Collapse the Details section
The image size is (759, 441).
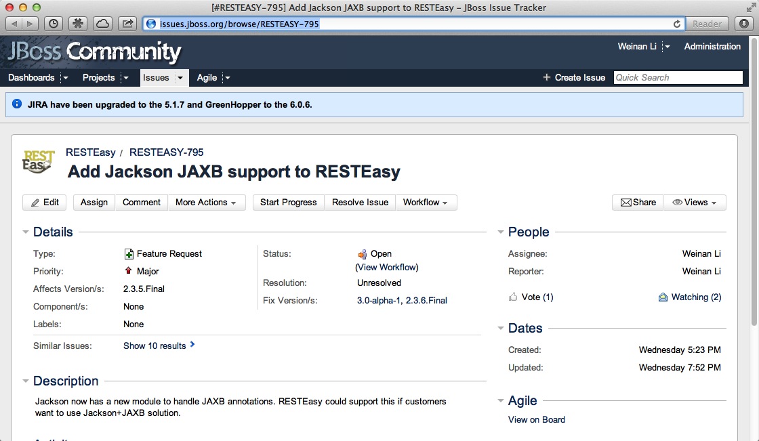point(26,232)
